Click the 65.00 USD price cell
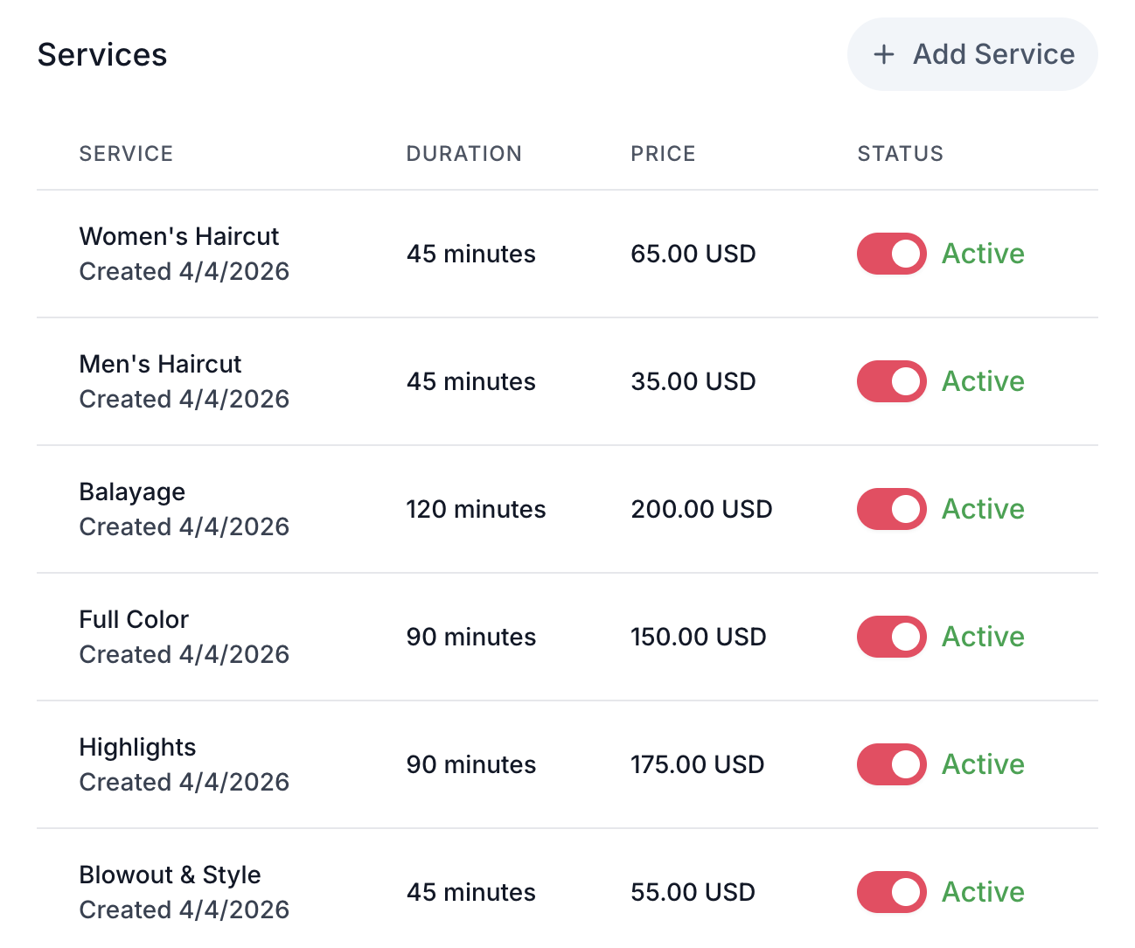 [x=693, y=254]
